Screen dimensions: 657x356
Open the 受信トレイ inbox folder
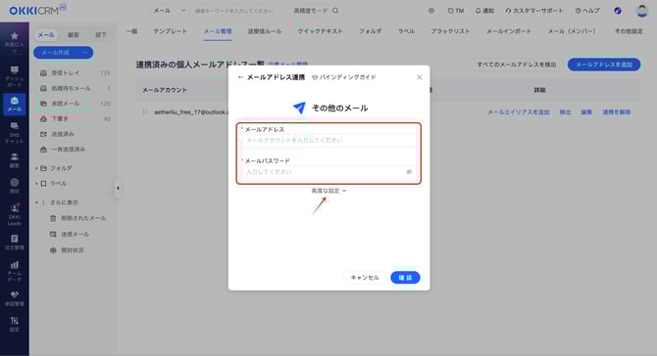click(66, 72)
